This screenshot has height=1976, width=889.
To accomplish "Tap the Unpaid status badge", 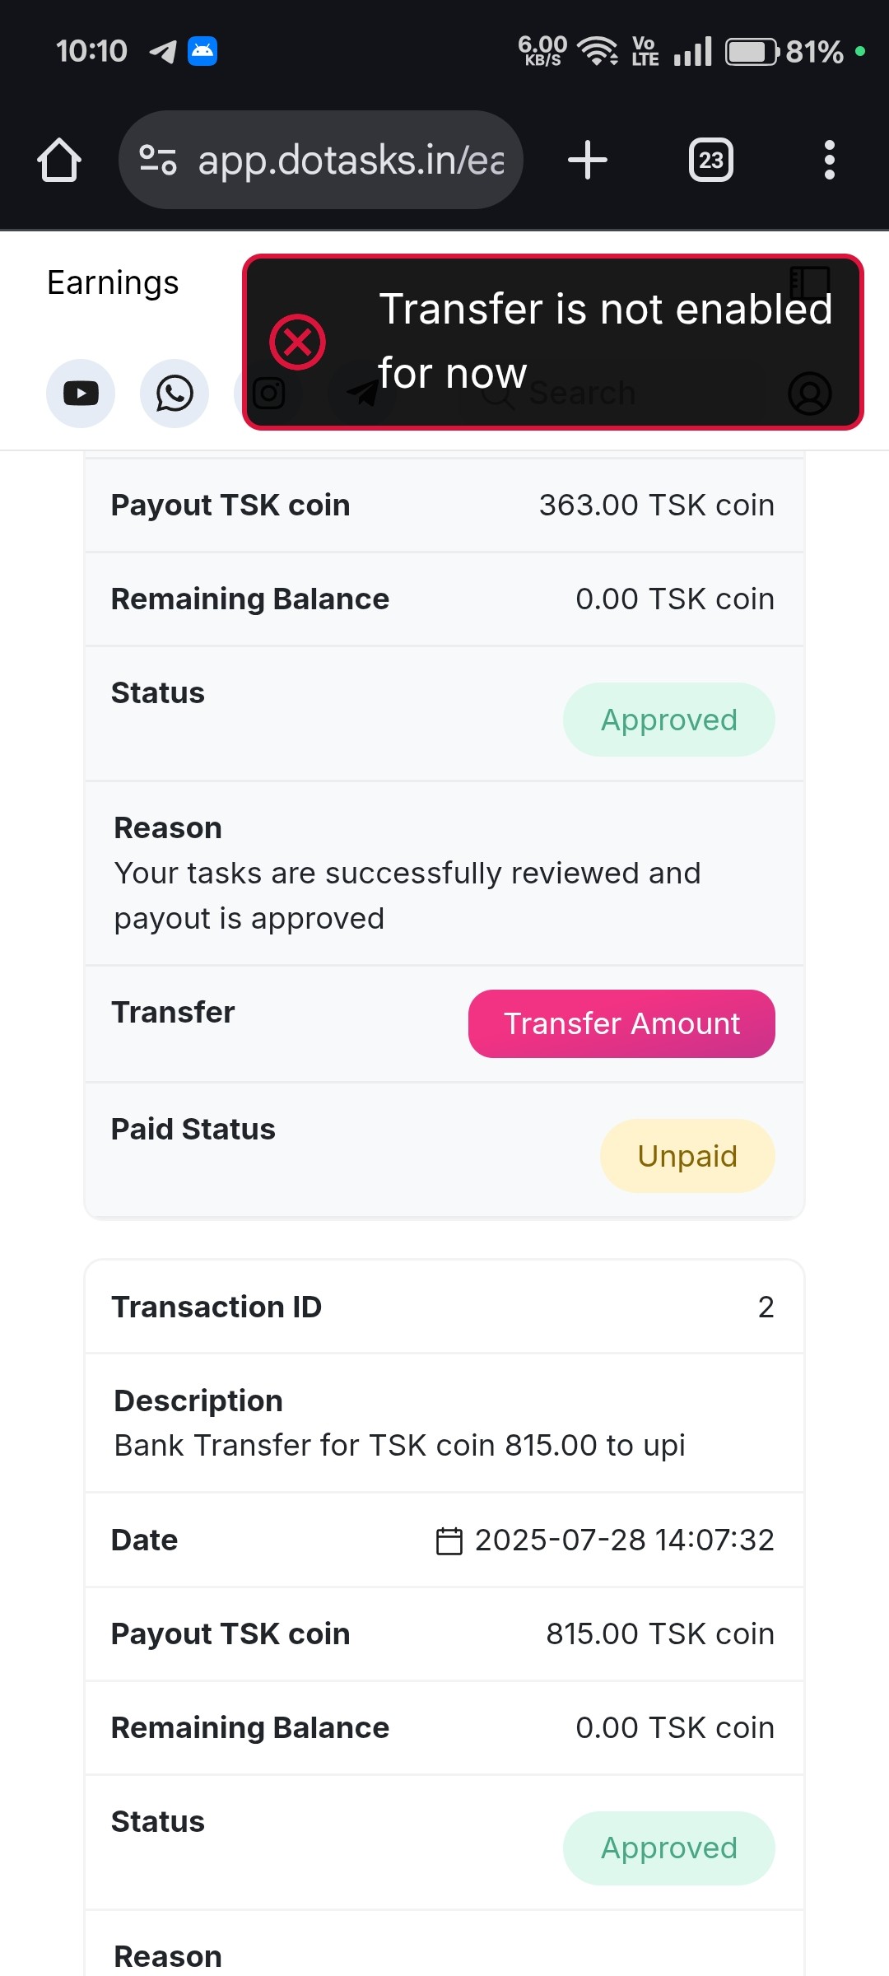I will click(687, 1156).
